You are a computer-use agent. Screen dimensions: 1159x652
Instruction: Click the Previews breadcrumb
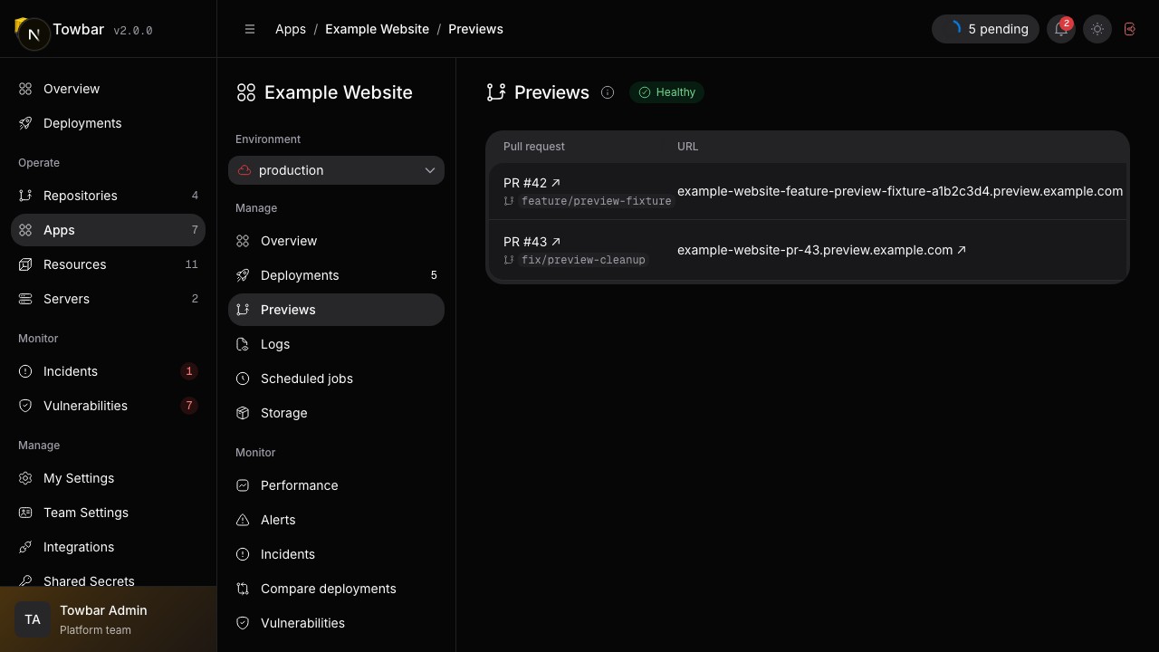click(x=475, y=29)
